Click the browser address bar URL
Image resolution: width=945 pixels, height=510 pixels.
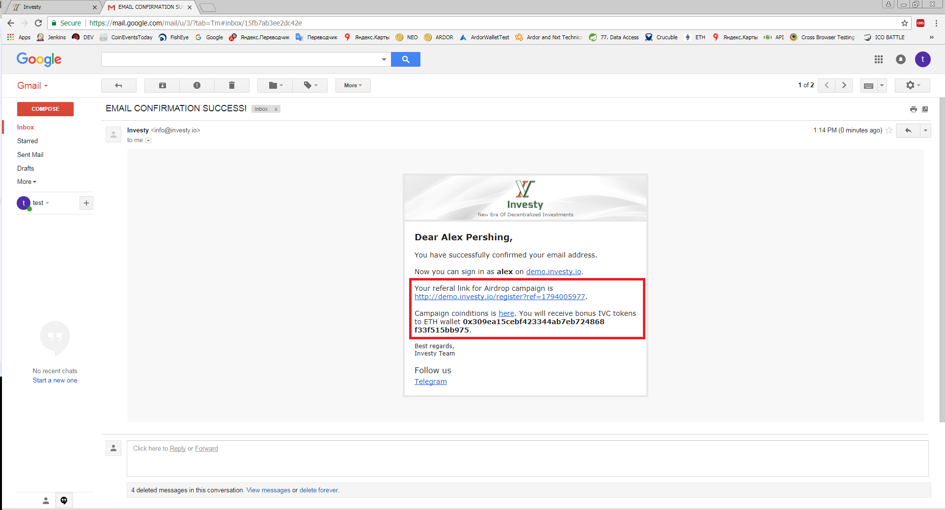click(x=195, y=23)
